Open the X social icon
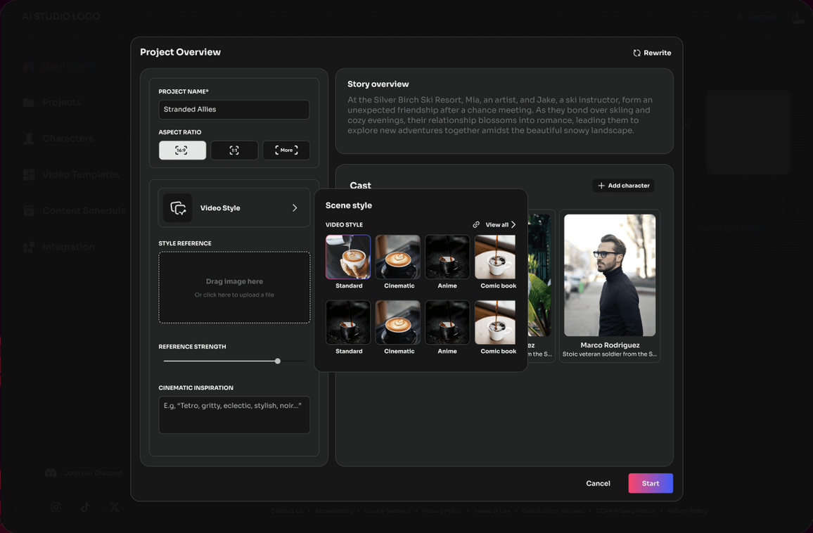This screenshot has height=533, width=813. tap(115, 507)
